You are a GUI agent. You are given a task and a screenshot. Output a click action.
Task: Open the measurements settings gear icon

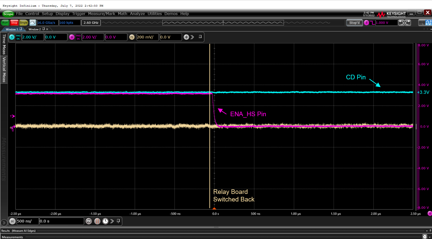(x=425, y=237)
